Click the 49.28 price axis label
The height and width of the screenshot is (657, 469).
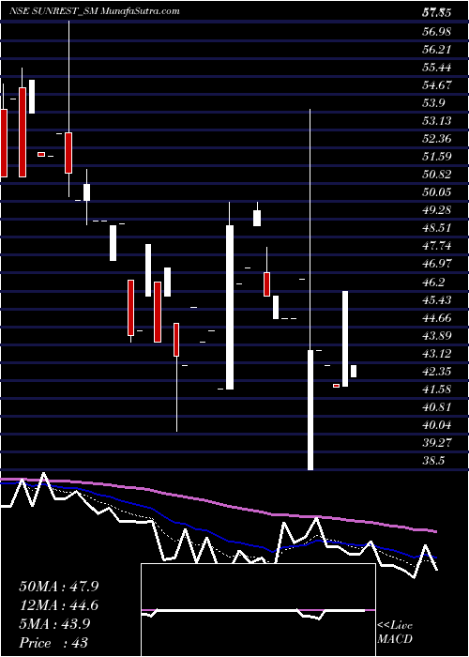[x=436, y=210]
